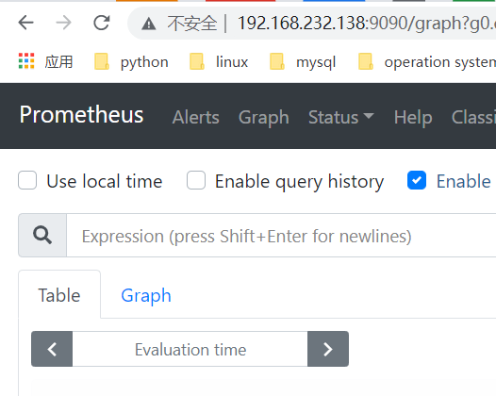The image size is (496, 396).
Task: Open the apps grid icon in bookmarks bar
Action: click(26, 61)
